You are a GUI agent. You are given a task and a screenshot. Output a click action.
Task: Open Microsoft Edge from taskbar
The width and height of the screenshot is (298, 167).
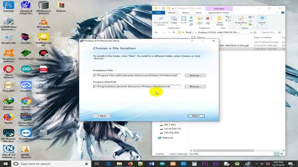108,164
